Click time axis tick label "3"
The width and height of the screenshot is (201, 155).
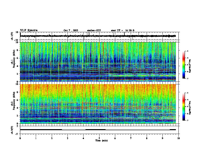pyautogui.click(x=68, y=138)
